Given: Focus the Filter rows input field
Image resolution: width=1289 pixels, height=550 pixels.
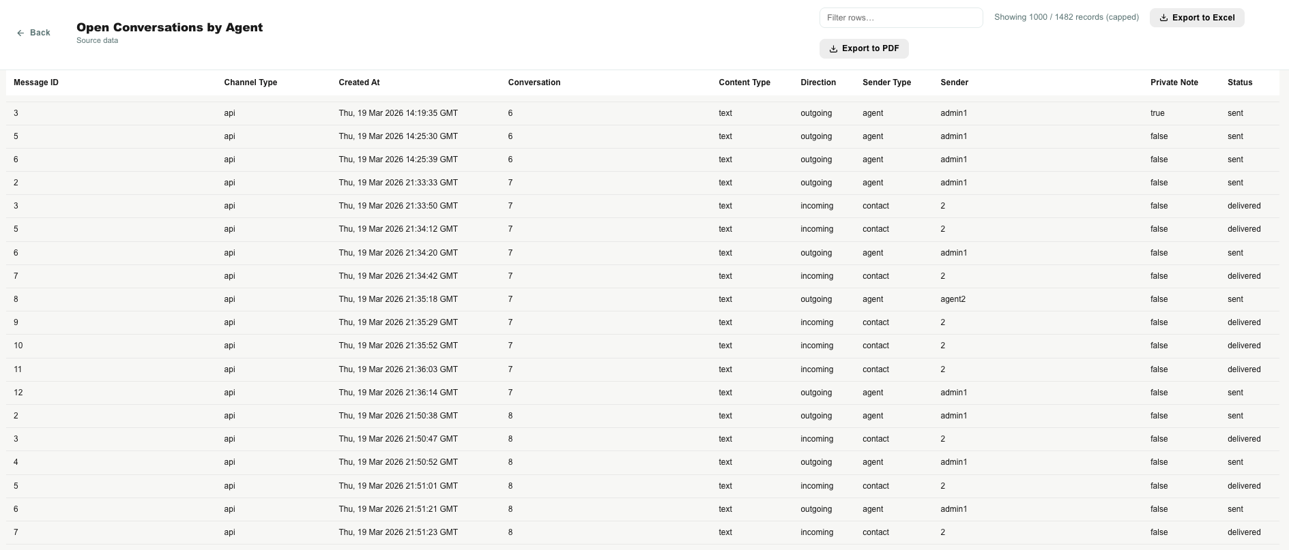Looking at the screenshot, I should 901,18.
